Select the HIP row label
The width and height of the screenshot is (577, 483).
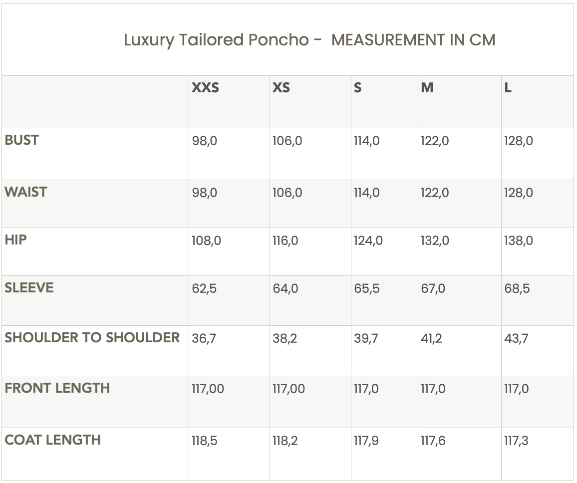(x=15, y=240)
